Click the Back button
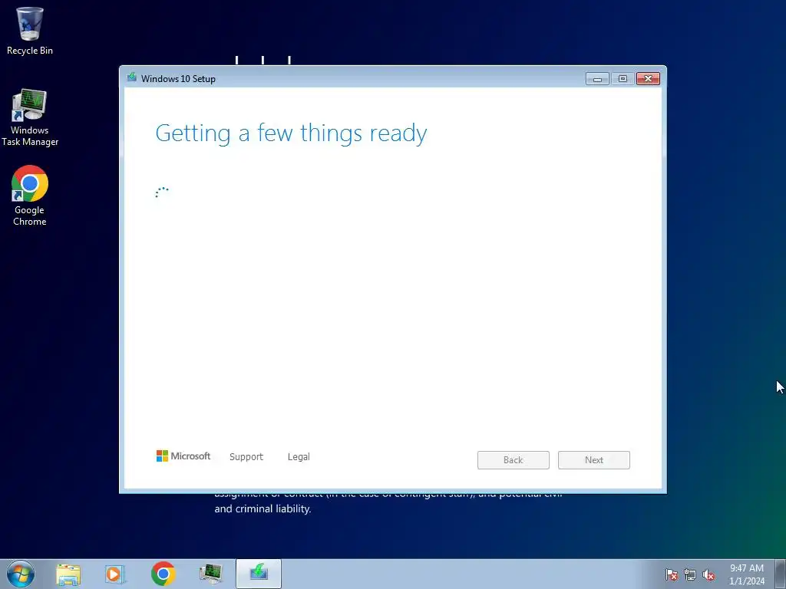The image size is (786, 589). [x=514, y=460]
